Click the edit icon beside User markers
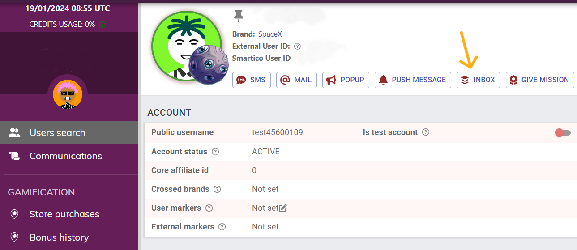Image resolution: width=577 pixels, height=250 pixels. click(x=282, y=208)
